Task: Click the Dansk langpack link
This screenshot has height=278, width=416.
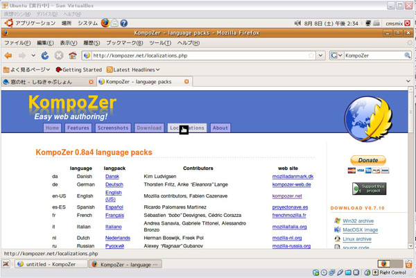Action: point(112,176)
